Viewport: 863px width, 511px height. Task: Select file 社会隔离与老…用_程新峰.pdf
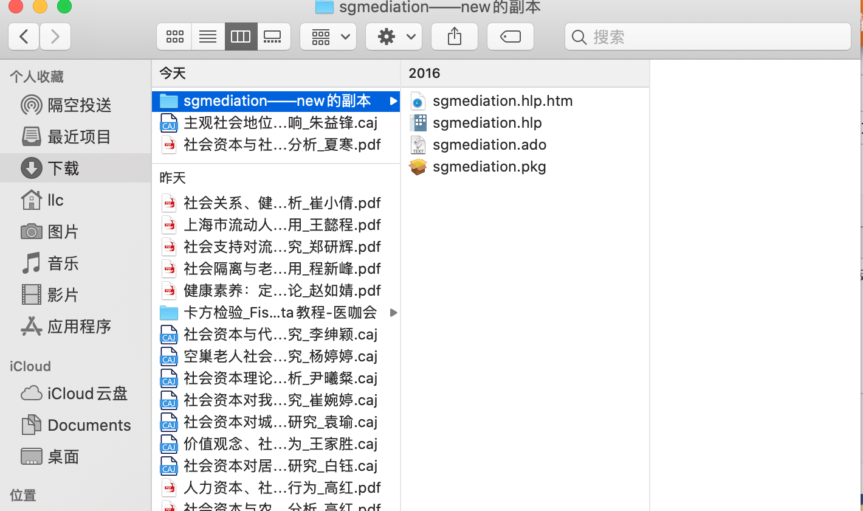click(276, 269)
